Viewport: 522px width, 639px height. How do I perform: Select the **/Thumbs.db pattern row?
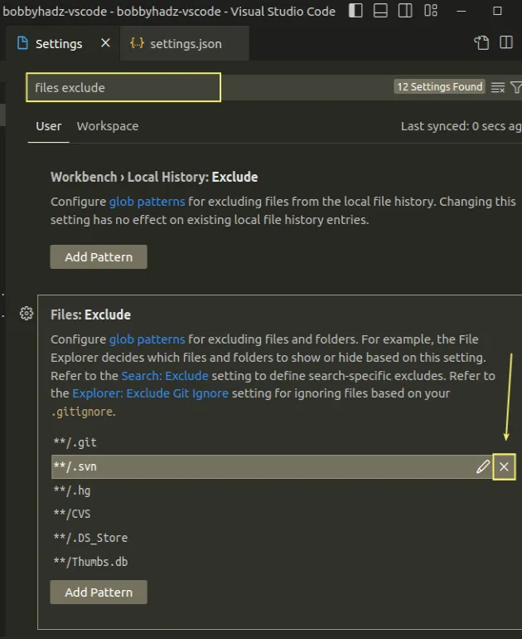click(x=283, y=562)
